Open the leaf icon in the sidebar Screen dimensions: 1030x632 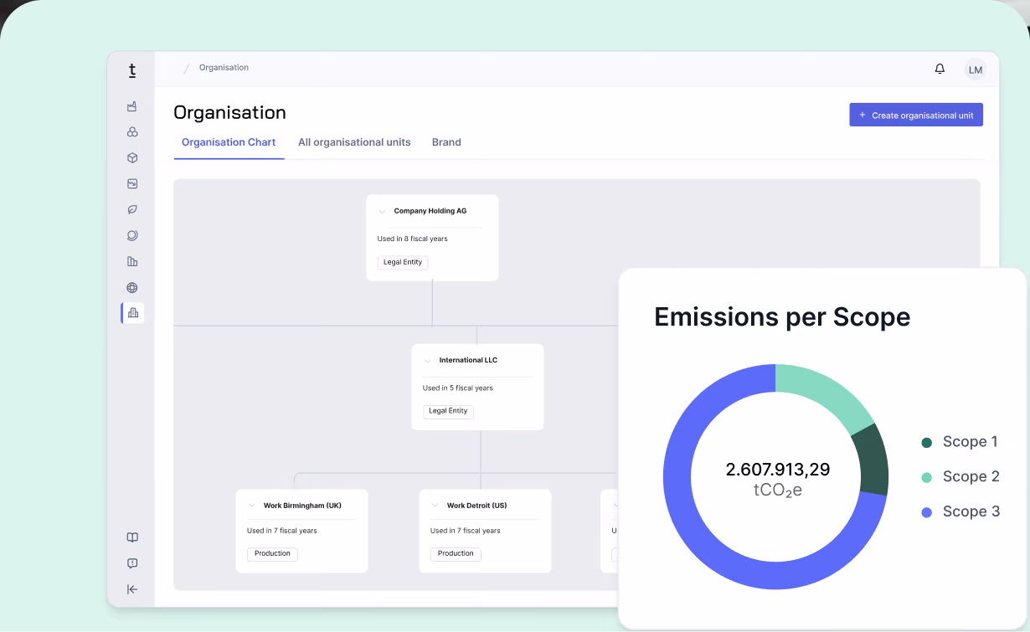132,210
